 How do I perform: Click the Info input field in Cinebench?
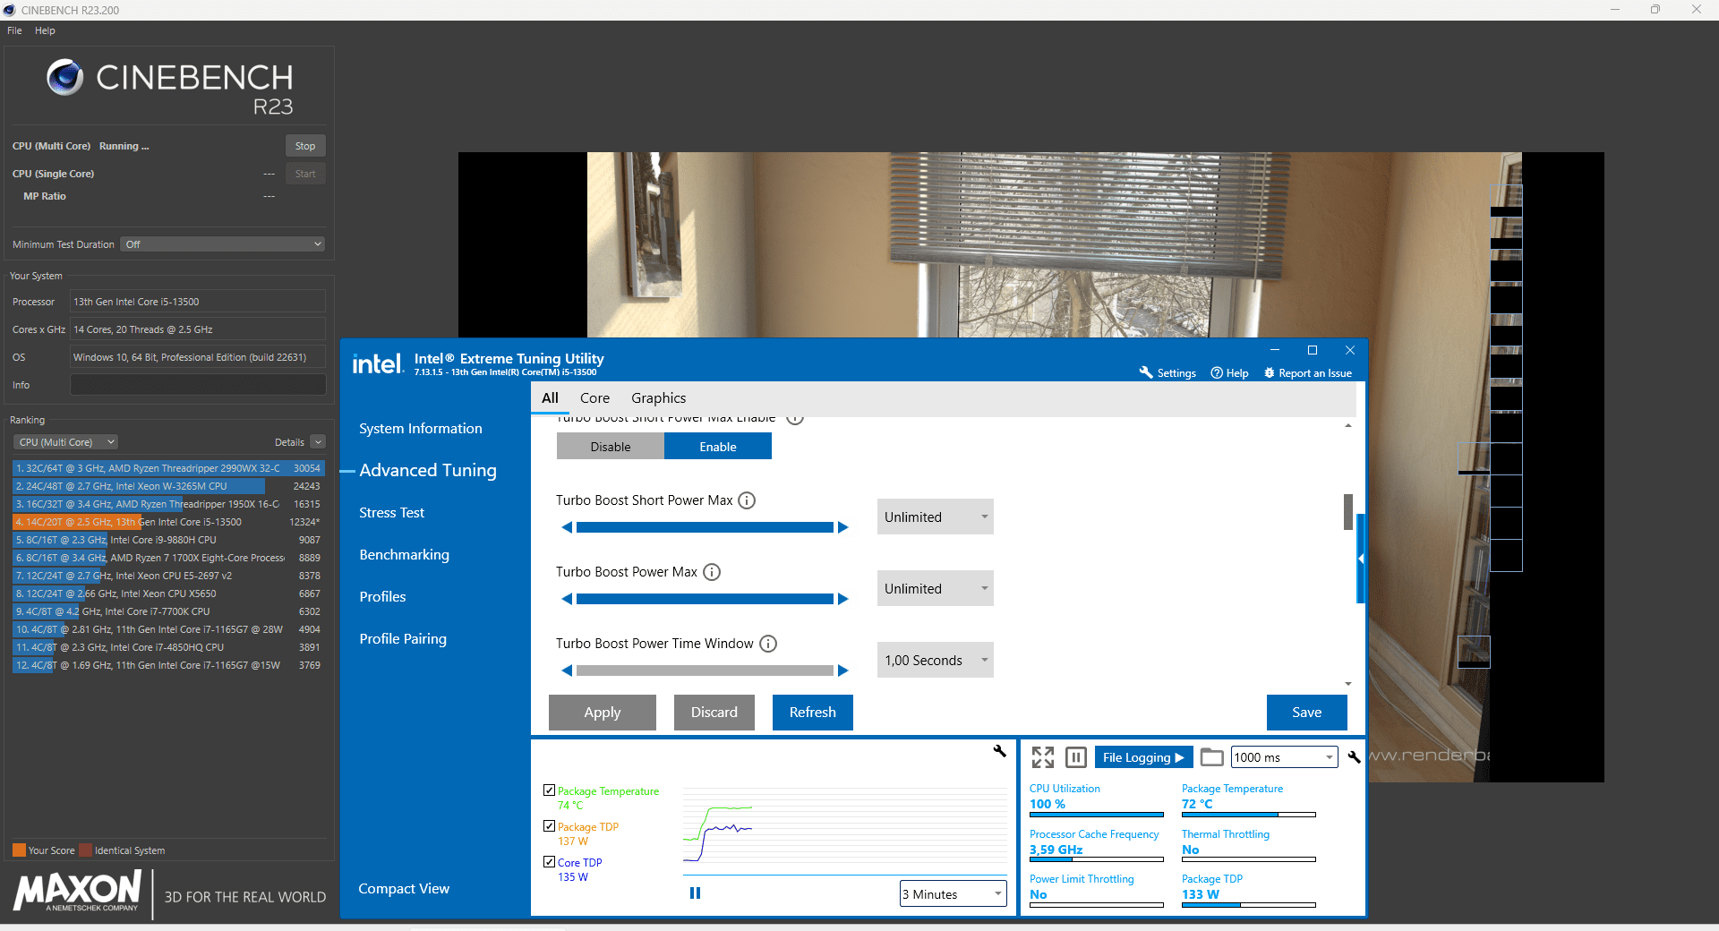coord(198,385)
